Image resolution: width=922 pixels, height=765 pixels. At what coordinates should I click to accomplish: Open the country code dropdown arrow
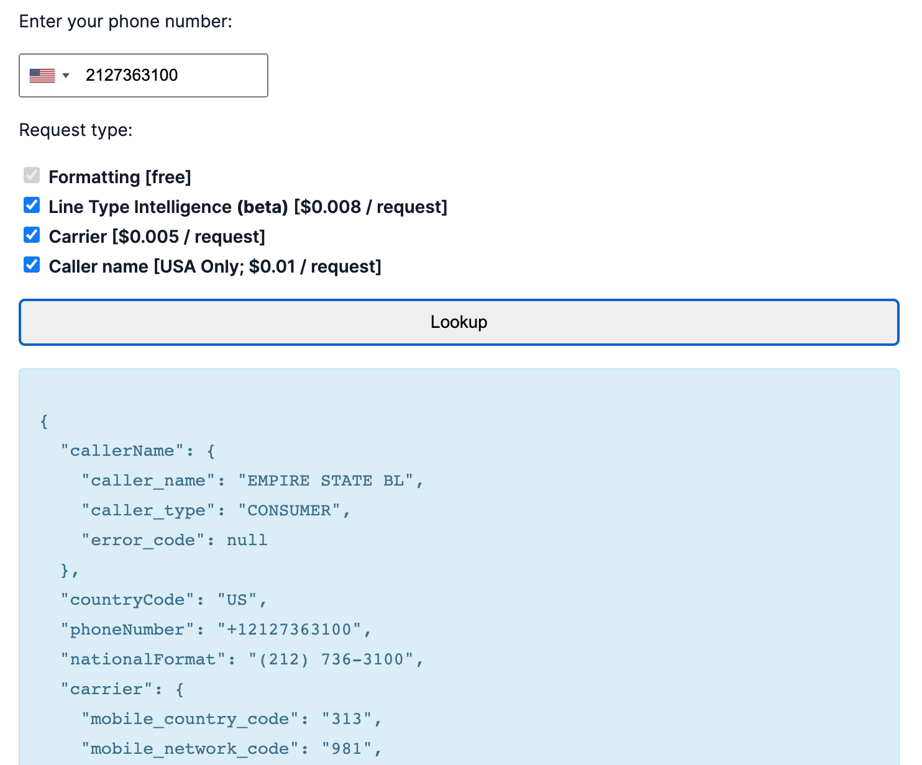tap(66, 76)
